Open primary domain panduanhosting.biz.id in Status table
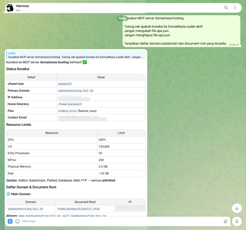This screenshot has height=230, width=246. pyautogui.click(x=76, y=91)
